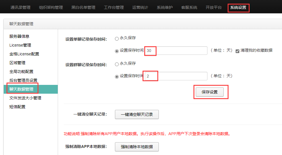
Task: Open 服务器信息 in the sidebar
Action: [19, 36]
